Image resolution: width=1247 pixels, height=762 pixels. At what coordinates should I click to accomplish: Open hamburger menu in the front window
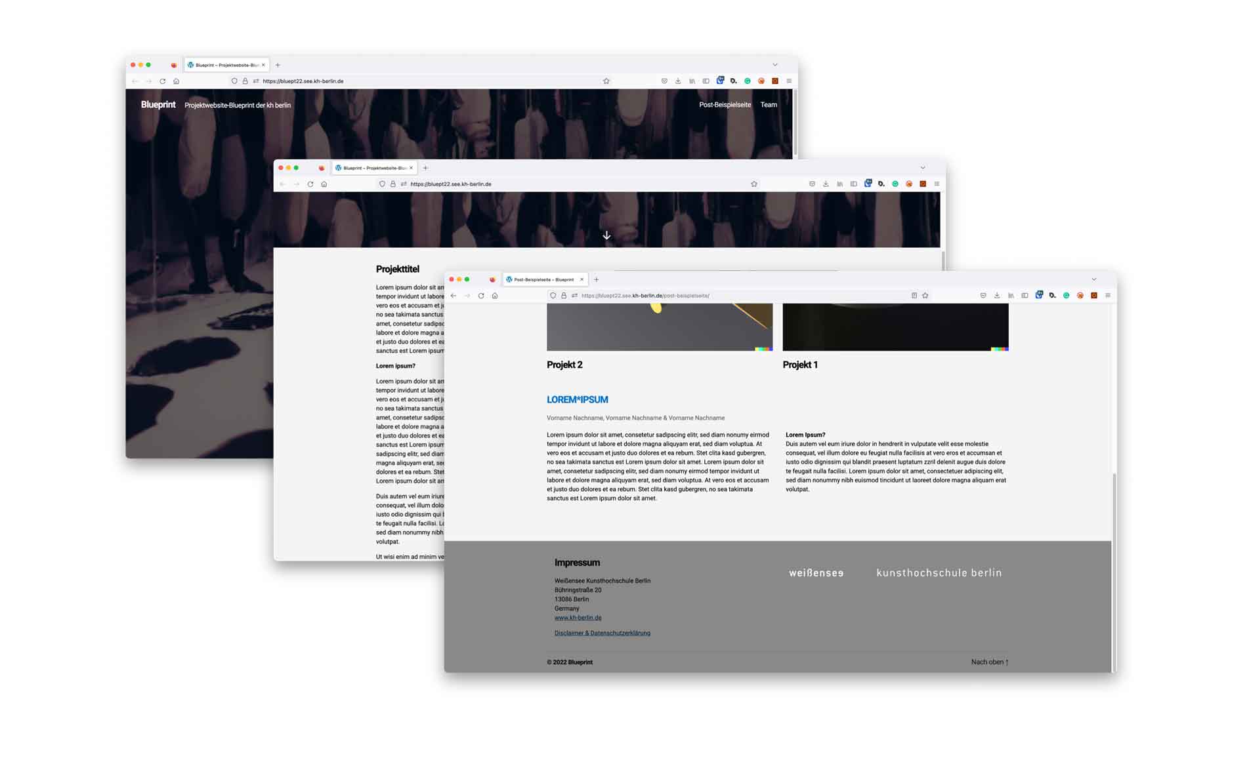pyautogui.click(x=1108, y=296)
